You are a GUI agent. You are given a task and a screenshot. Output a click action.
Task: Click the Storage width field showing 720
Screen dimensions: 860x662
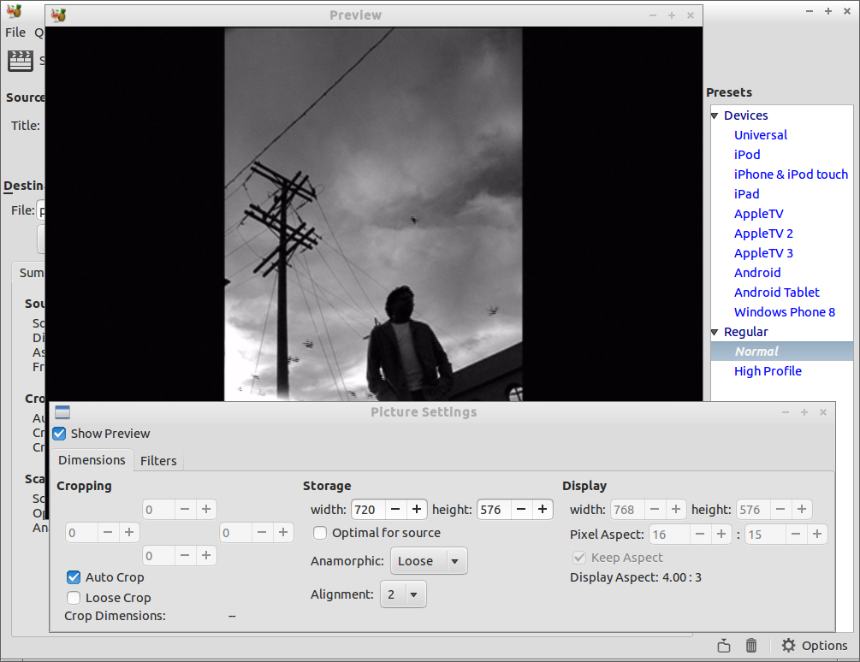coord(368,510)
